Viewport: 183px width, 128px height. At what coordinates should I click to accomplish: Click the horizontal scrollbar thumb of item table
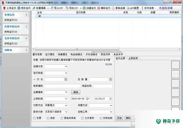[77, 49]
